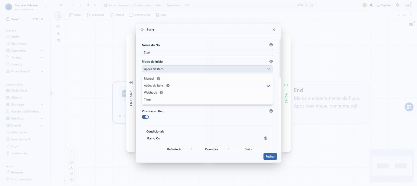Toggle the Vincular ao Item switch off
This screenshot has width=417, height=186.
tap(145, 117)
